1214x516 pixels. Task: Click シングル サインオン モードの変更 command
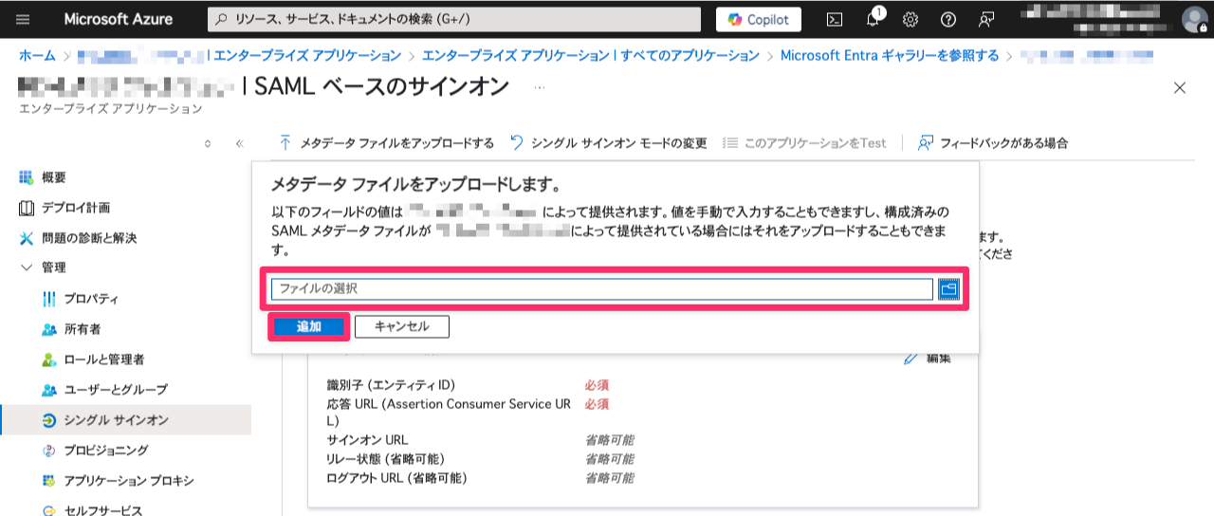click(609, 143)
